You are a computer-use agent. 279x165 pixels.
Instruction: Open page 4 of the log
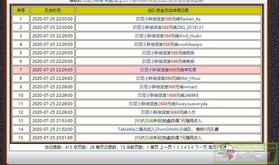tap(185, 147)
